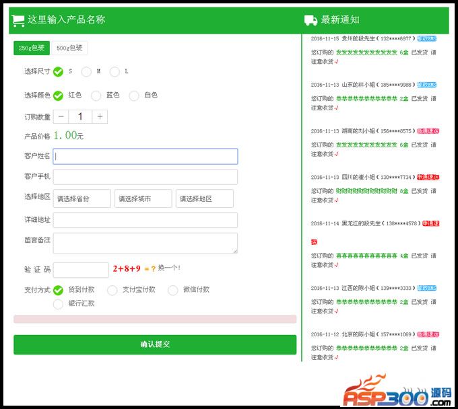Image resolution: width=458 pixels, height=409 pixels.
Task: Click 换一个 to refresh the captcha
Action: (x=169, y=268)
